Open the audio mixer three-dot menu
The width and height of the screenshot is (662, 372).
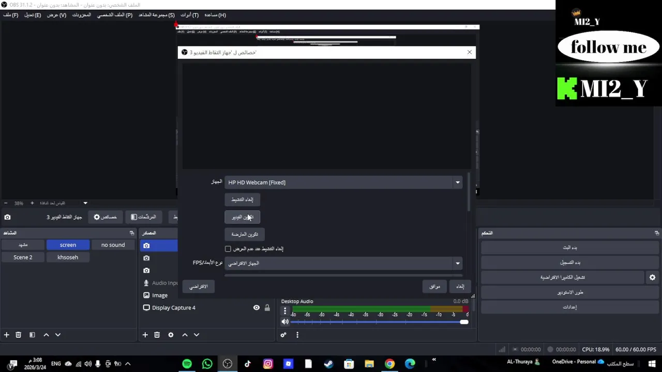pyautogui.click(x=297, y=335)
